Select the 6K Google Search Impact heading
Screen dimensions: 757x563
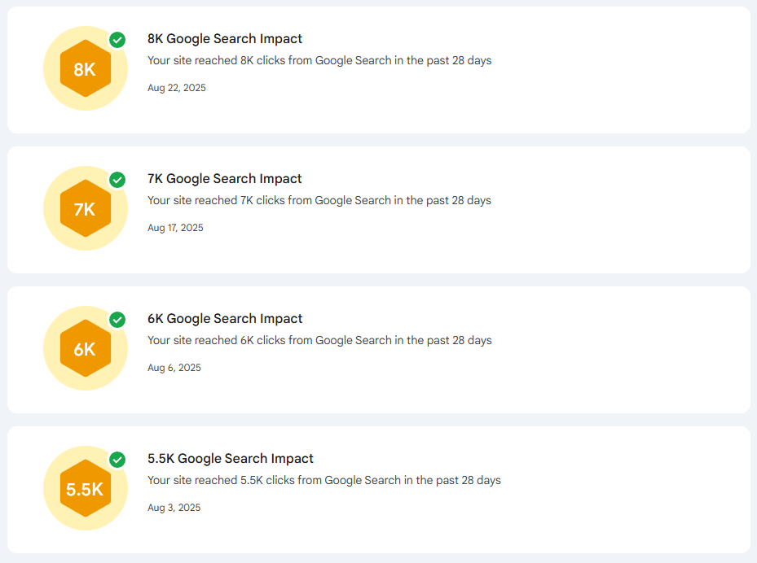click(224, 318)
